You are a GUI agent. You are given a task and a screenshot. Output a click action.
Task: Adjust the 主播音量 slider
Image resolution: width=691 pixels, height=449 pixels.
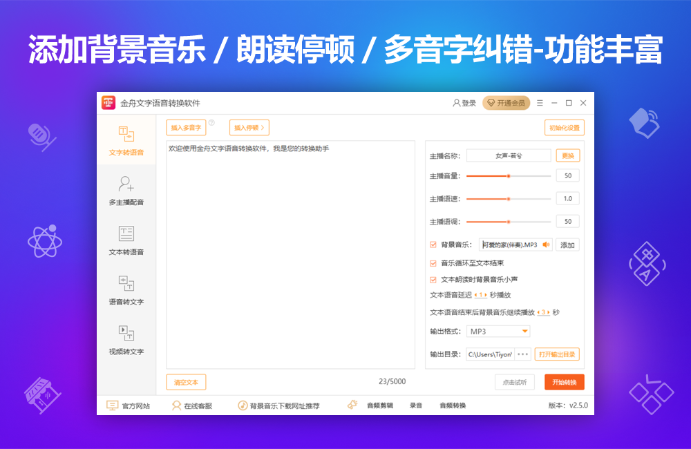click(x=509, y=176)
